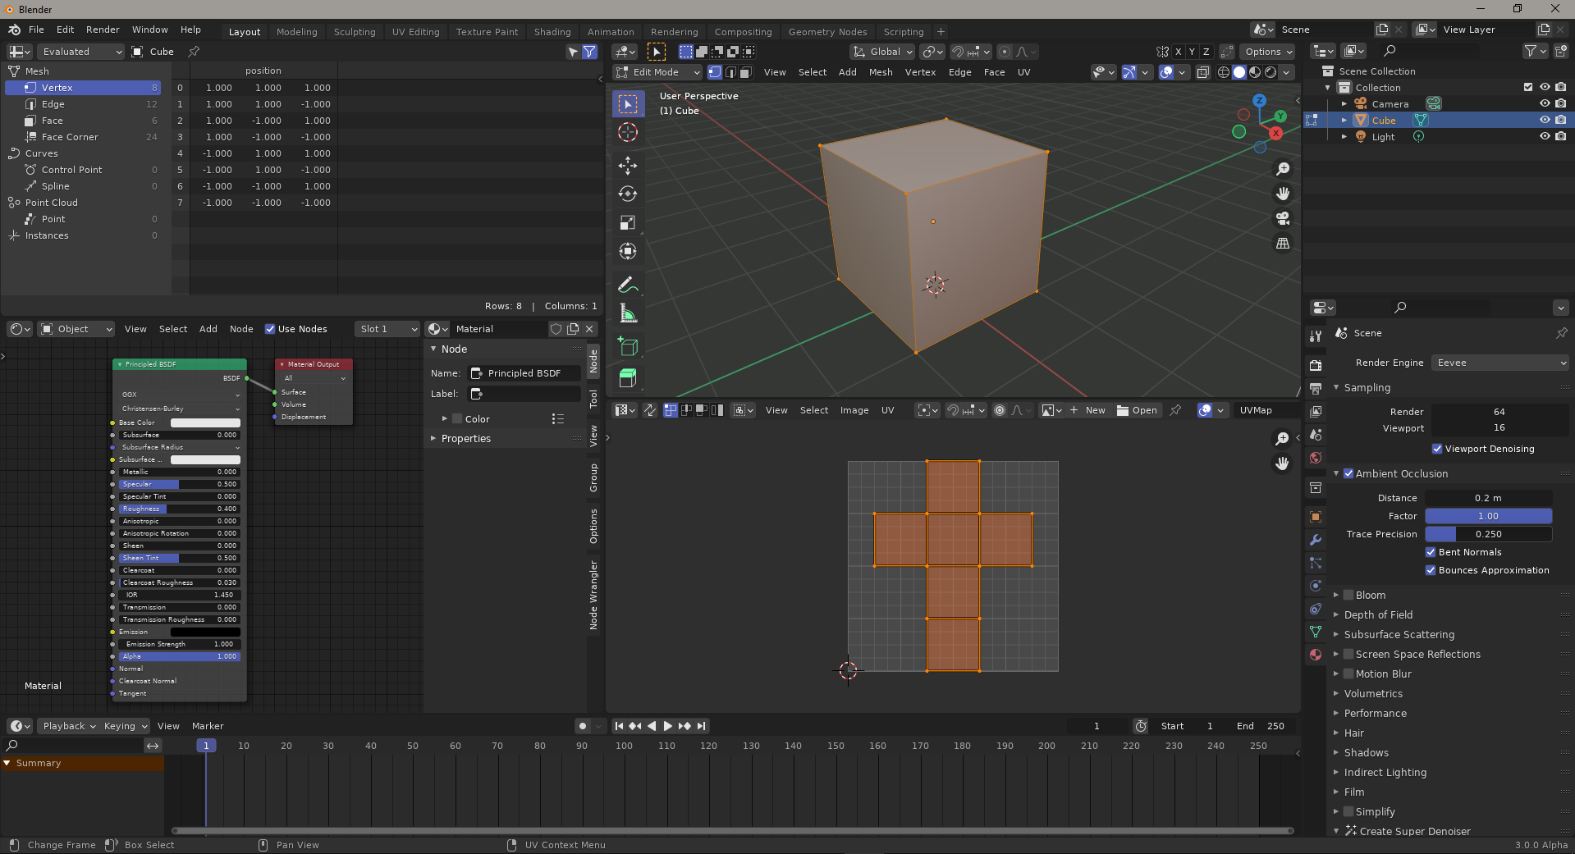Hide the Light in viewport via eye icon
The image size is (1575, 854).
point(1545,136)
